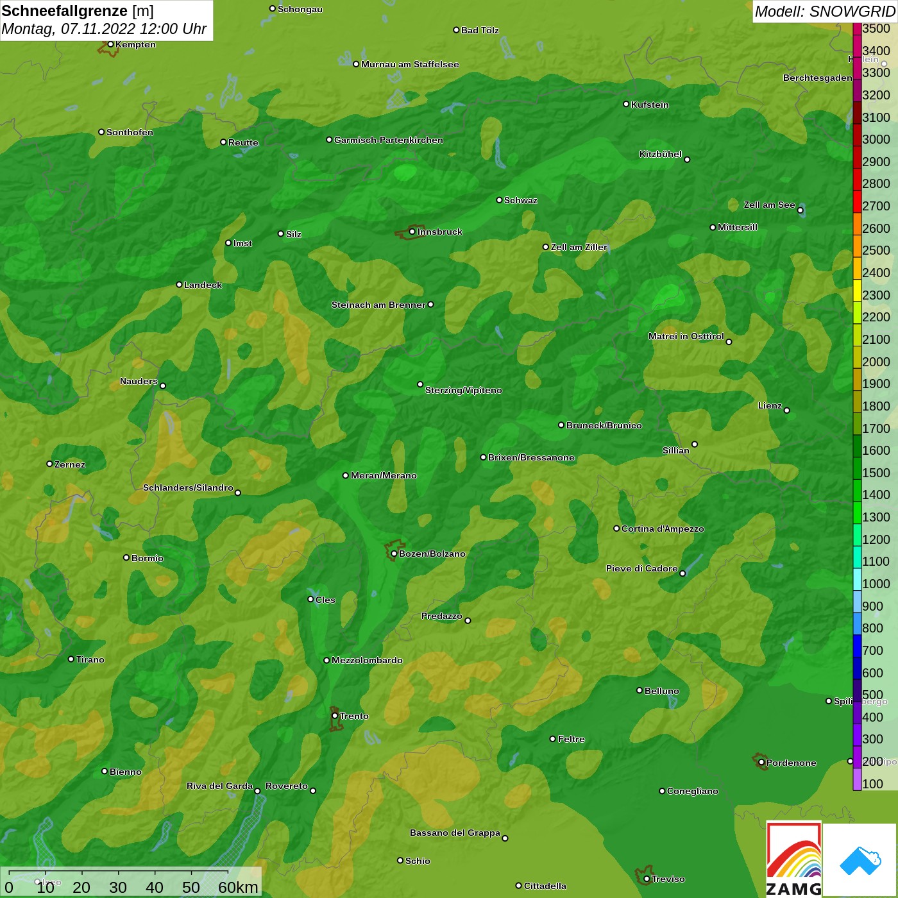The height and width of the screenshot is (898, 898).
Task: Click the 700 blue legend swatch
Action: (x=857, y=645)
